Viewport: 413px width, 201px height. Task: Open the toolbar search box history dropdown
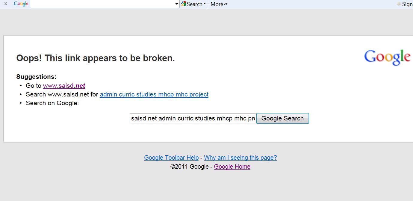click(x=177, y=4)
